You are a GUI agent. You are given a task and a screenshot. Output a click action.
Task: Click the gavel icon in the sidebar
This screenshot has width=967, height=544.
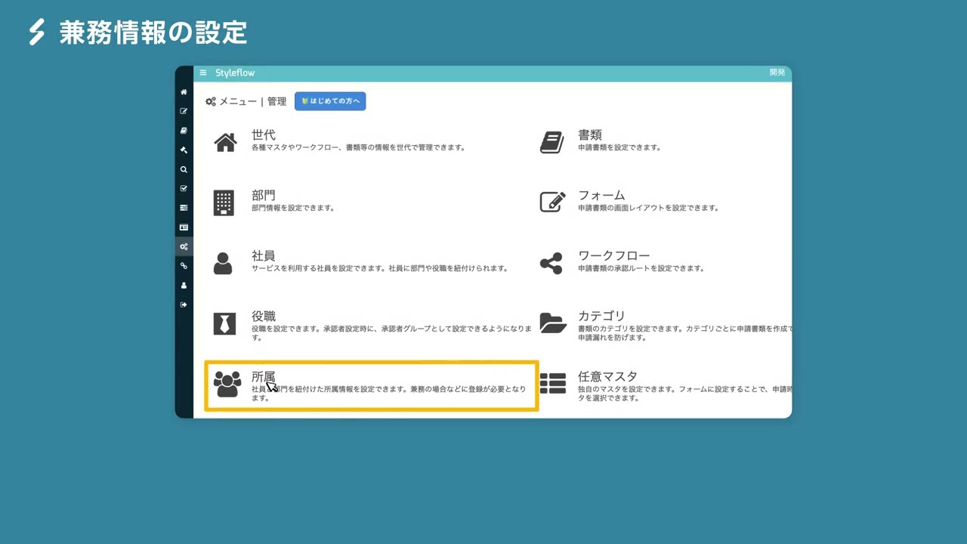184,150
